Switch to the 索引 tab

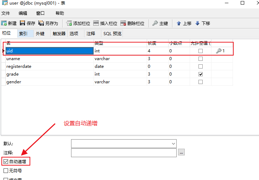(x=25, y=34)
